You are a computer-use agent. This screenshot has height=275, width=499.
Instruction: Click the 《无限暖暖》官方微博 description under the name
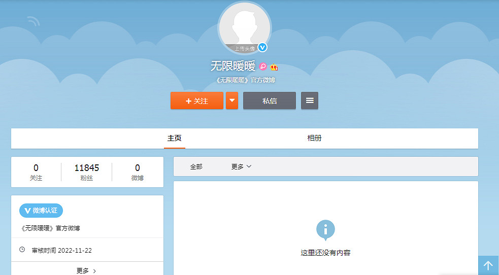tap(245, 80)
